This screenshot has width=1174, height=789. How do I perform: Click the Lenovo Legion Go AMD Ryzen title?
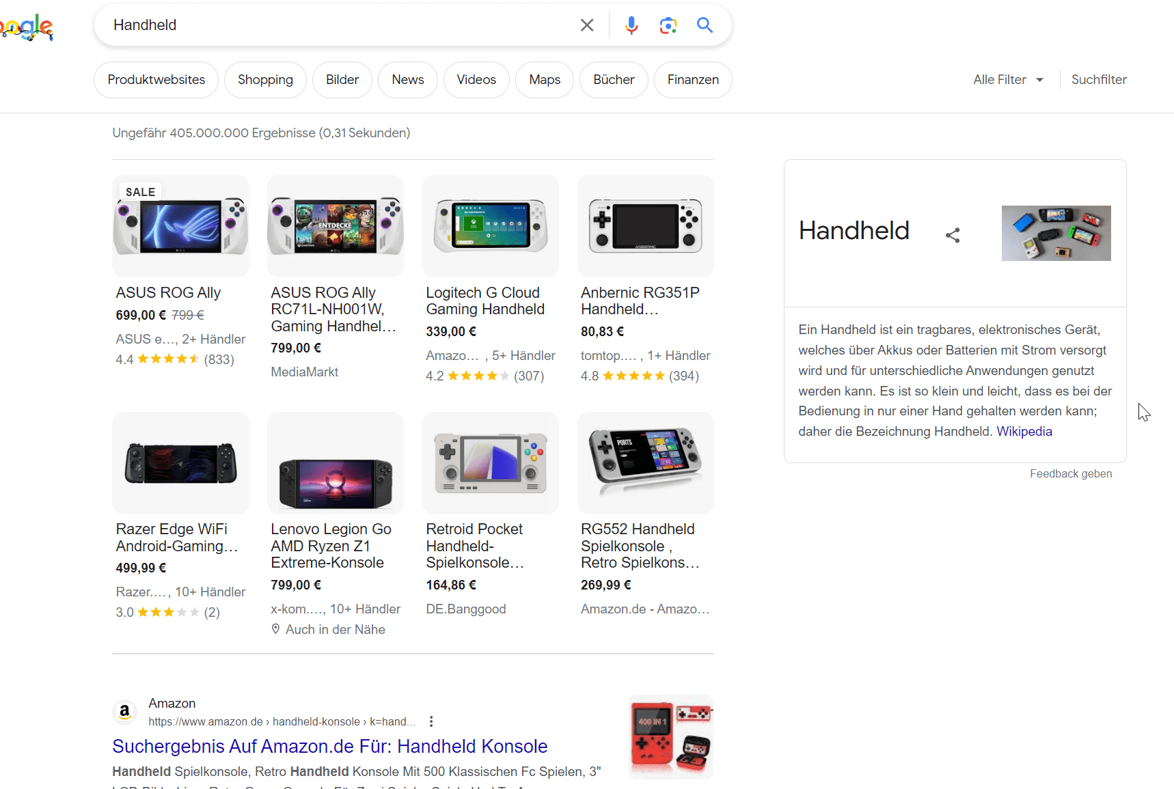[331, 546]
